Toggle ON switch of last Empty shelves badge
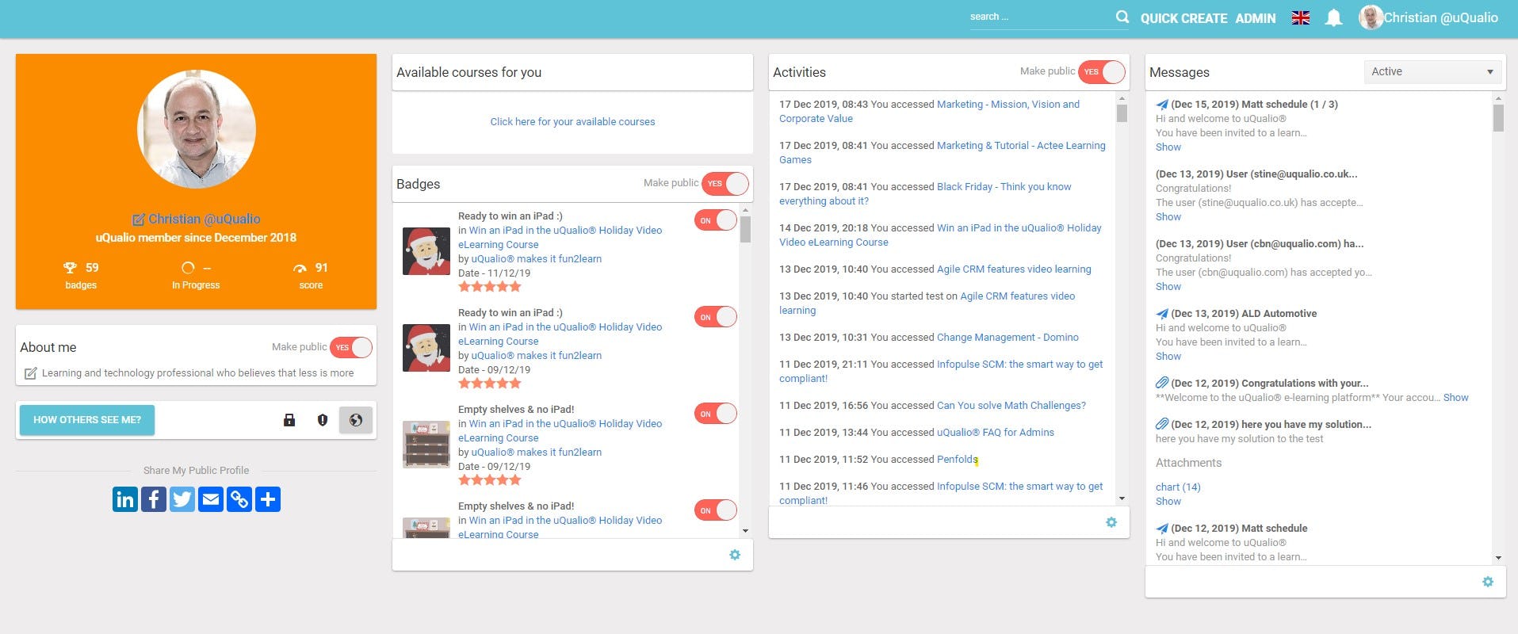Screen dimensions: 1518x634 [x=716, y=510]
